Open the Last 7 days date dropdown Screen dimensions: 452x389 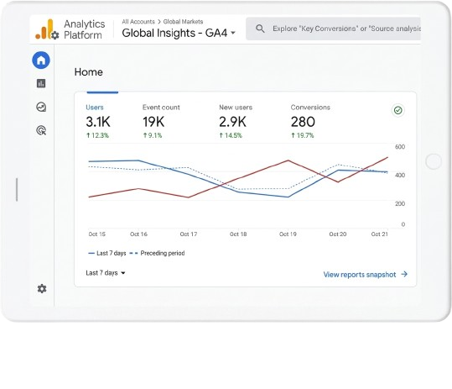click(105, 273)
